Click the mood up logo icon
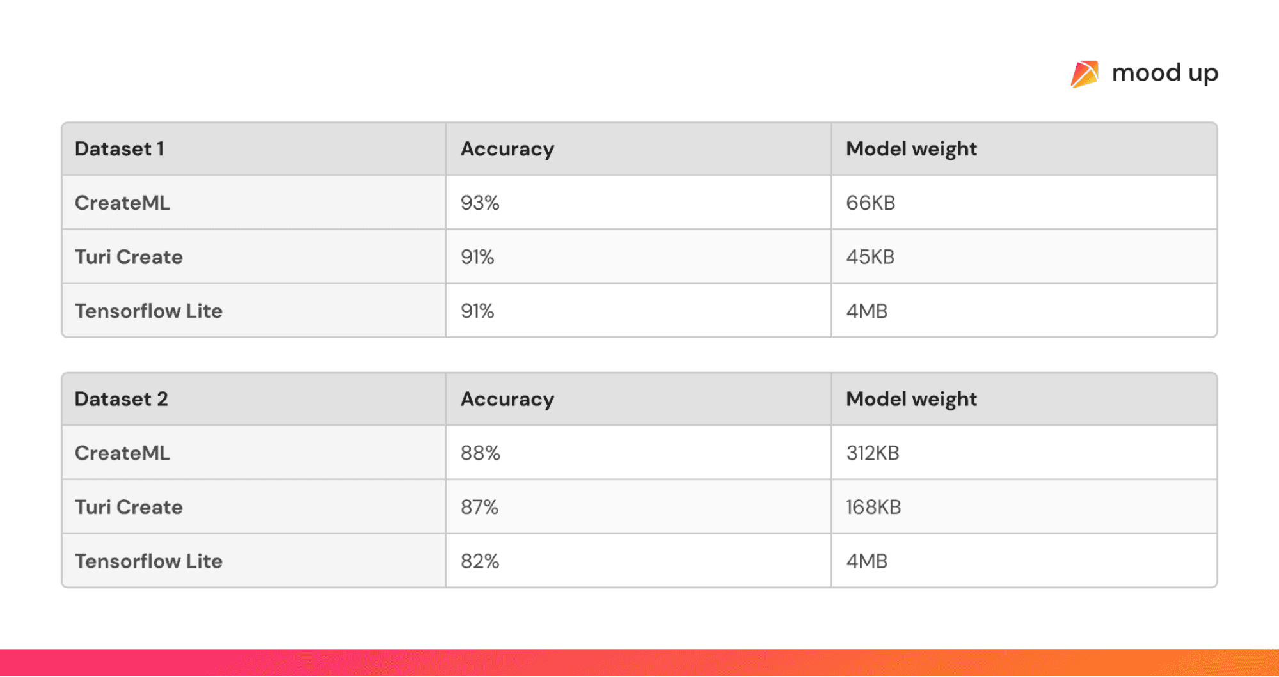Screen dimensions: 1279x677 [x=1084, y=74]
